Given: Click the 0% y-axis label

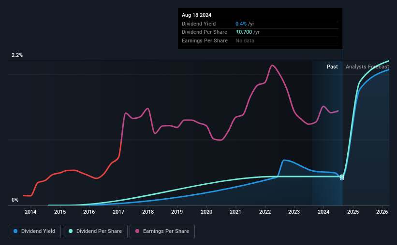Looking at the screenshot, I should click(x=15, y=200).
